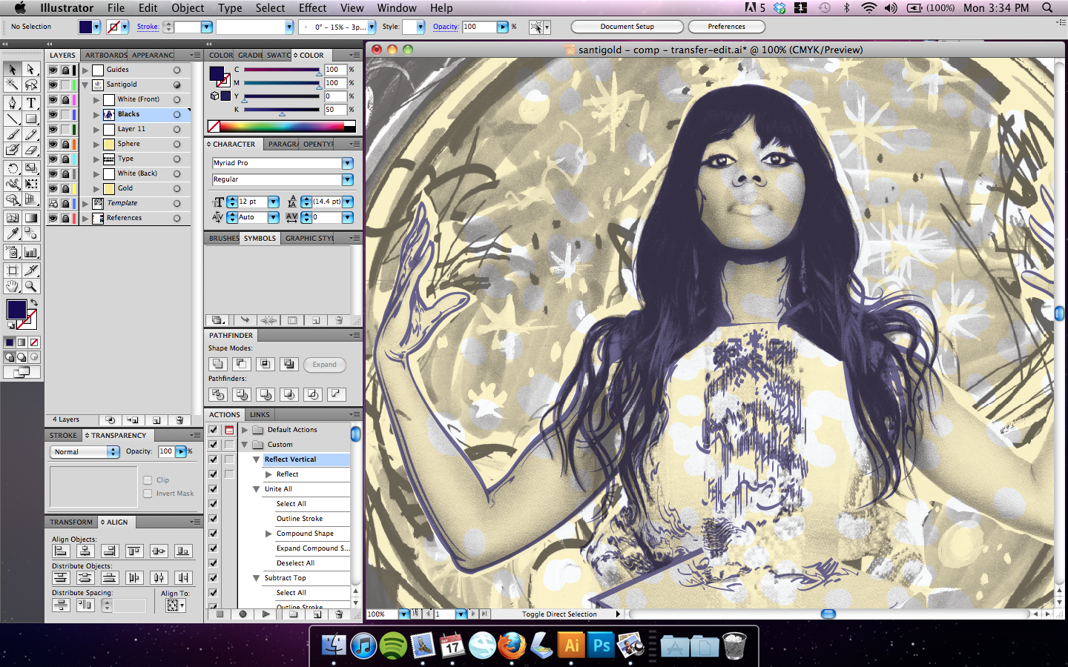Click Divide pathfinder button
This screenshot has width=1068, height=667.
point(217,394)
